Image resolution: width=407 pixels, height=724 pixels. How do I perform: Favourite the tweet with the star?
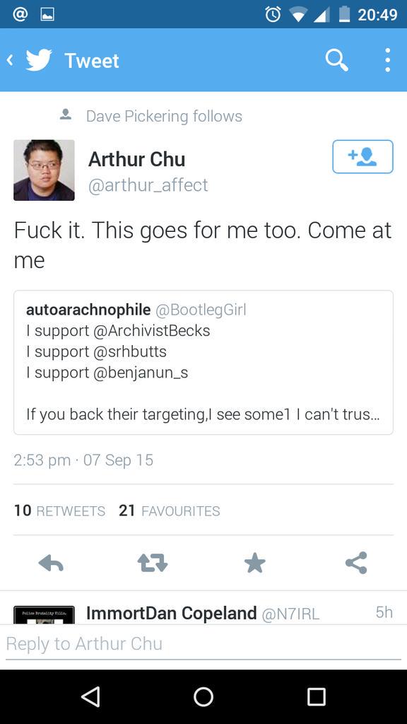point(254,563)
